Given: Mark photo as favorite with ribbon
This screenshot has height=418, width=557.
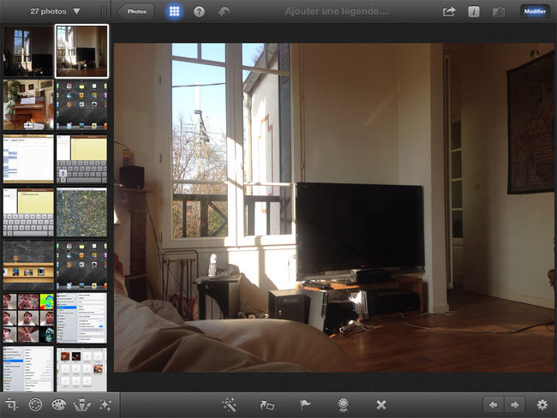Looking at the screenshot, I should 343,405.
